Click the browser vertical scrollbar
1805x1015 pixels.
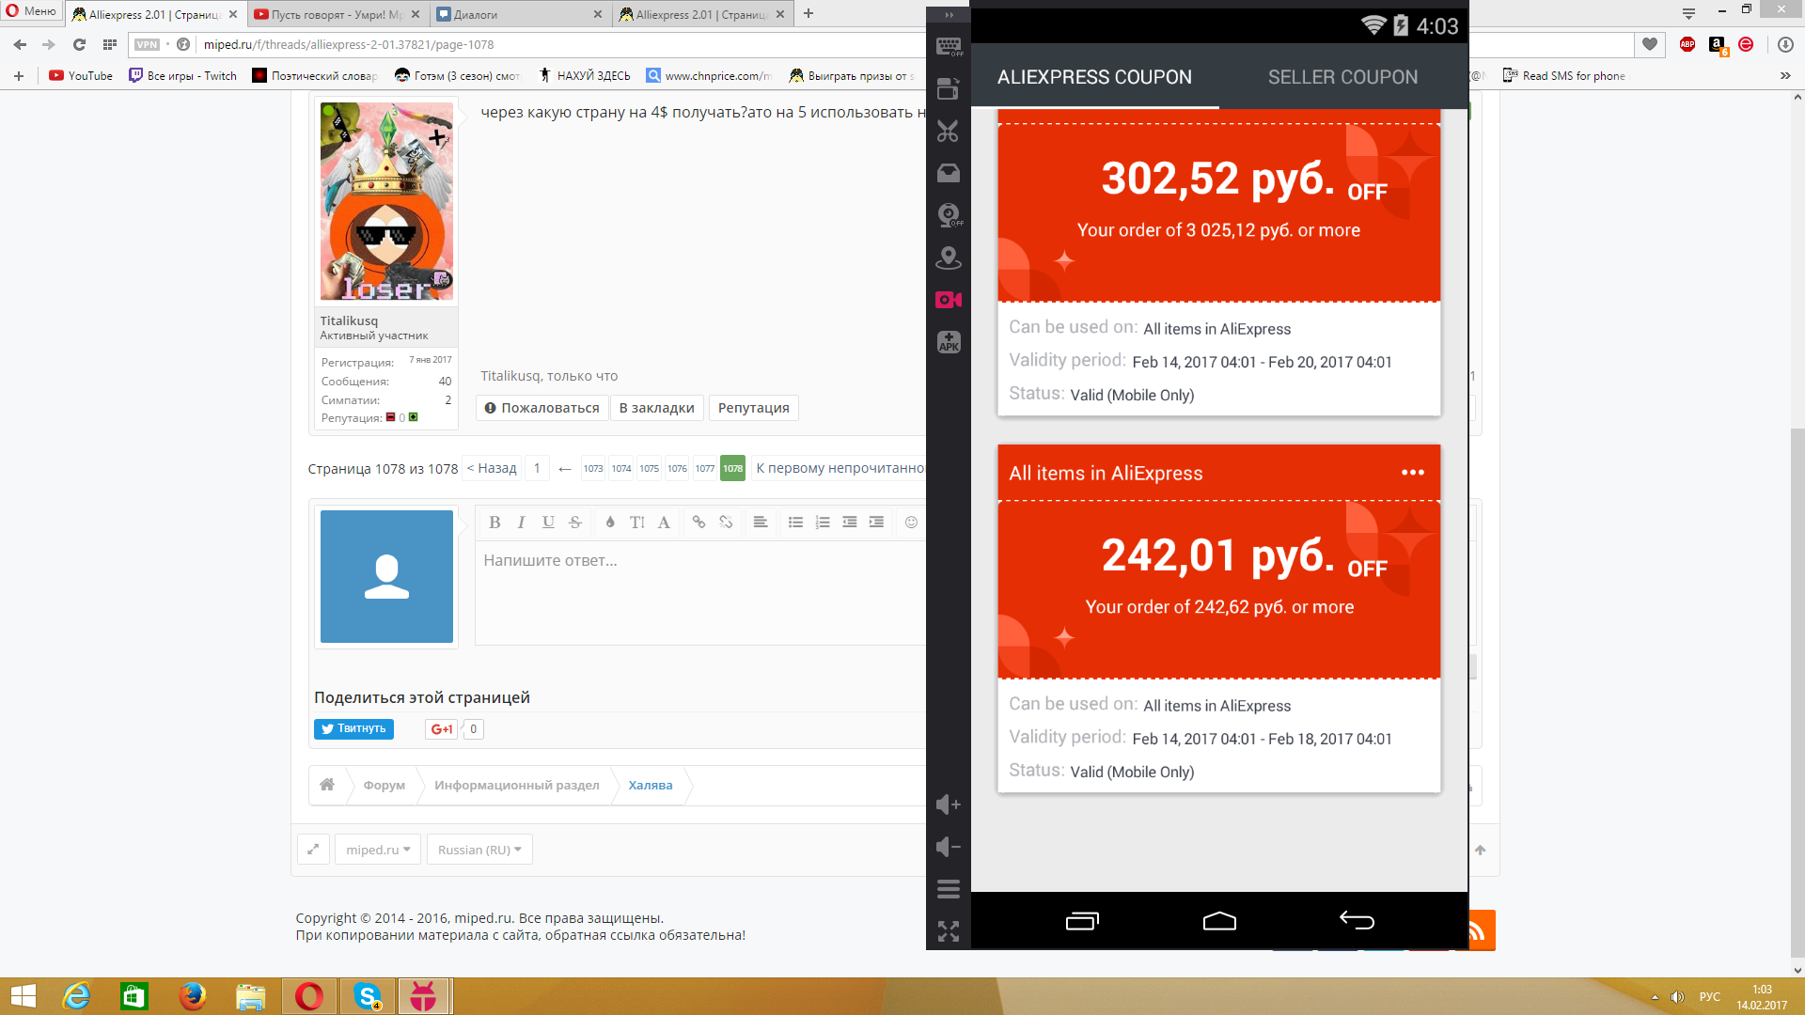(x=1797, y=691)
